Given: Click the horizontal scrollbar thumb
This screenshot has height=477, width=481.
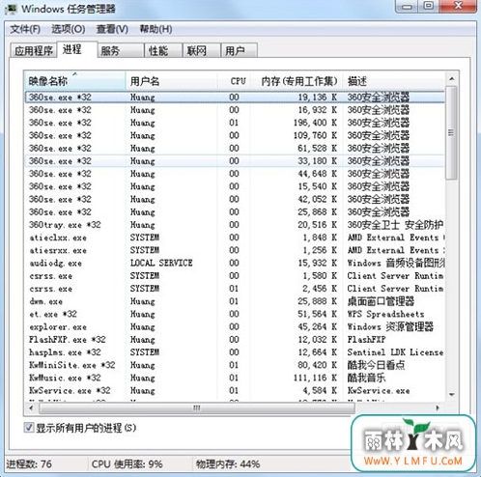Looking at the screenshot, I should pos(197,407).
